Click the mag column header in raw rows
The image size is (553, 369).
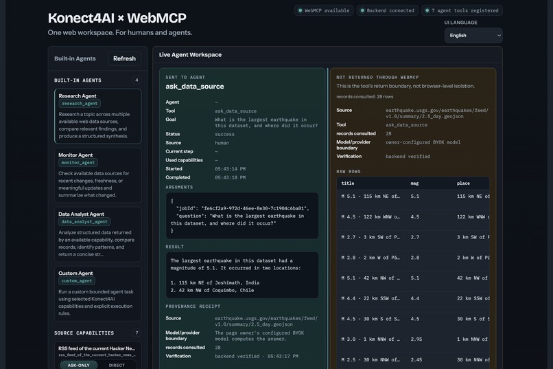coord(414,183)
